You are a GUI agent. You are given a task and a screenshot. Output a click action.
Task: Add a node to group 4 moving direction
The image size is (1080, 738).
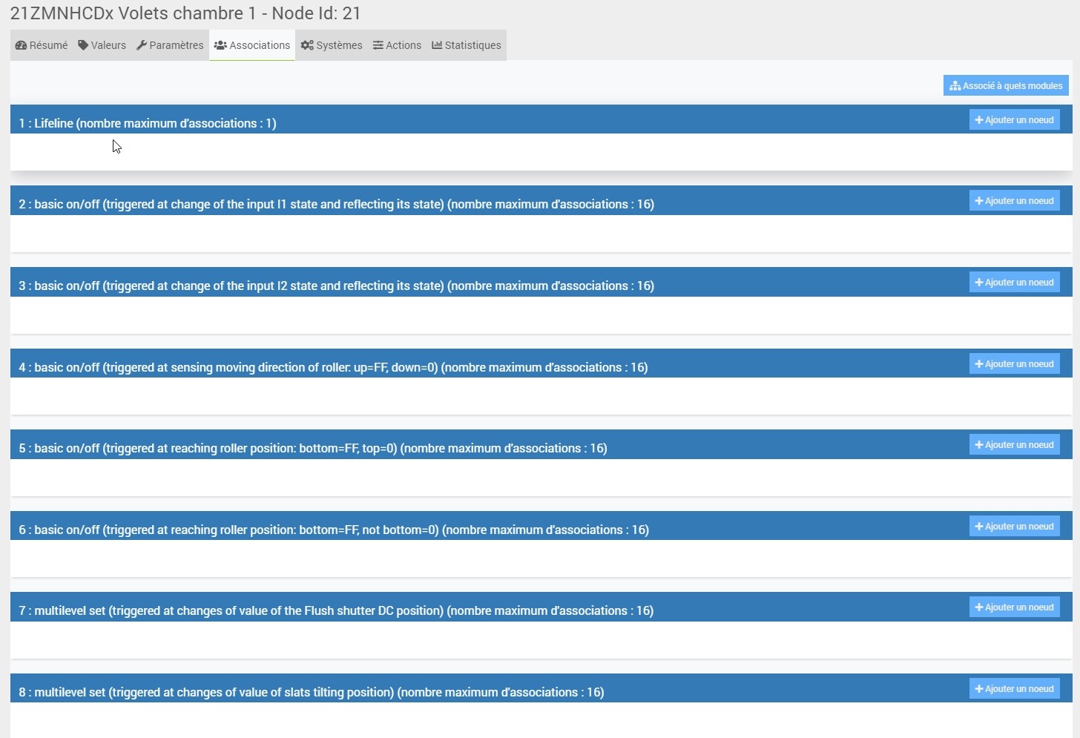pyautogui.click(x=1015, y=364)
